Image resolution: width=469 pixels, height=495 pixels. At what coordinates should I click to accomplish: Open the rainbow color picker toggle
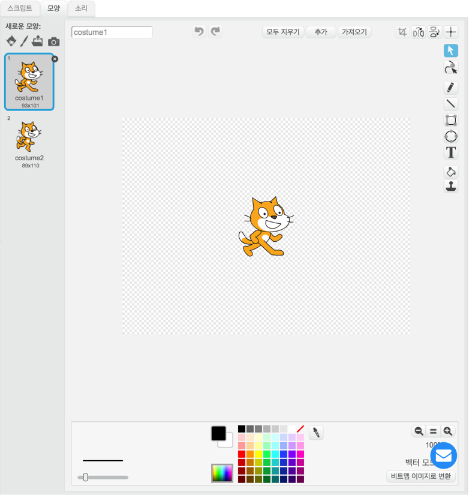point(222,473)
